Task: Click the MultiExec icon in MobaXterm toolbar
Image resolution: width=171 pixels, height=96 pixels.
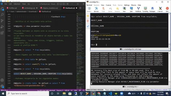Action: (x=138, y=10)
